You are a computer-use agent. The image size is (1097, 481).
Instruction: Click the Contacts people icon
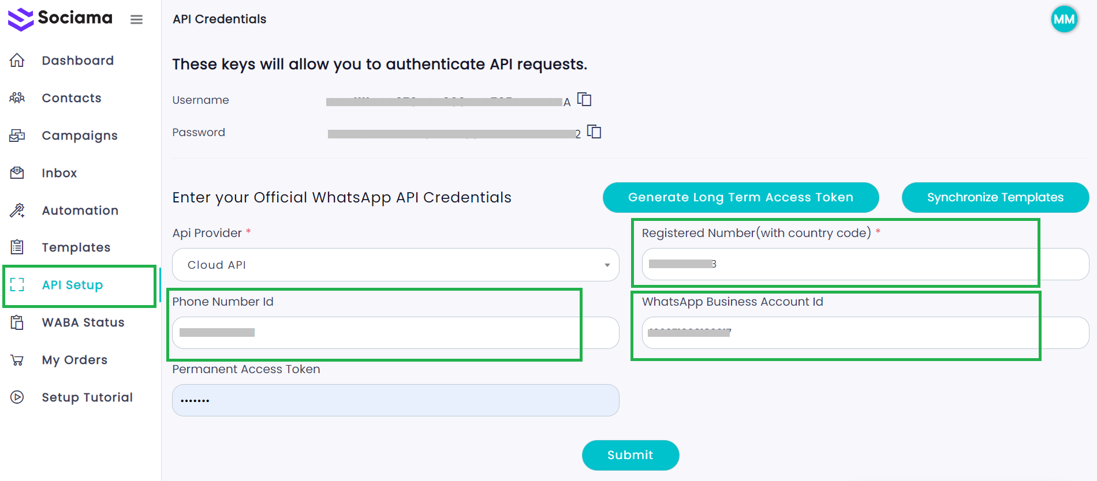pos(17,98)
